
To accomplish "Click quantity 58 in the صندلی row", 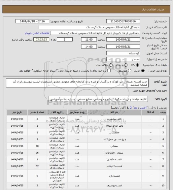I will pos(37,146).
